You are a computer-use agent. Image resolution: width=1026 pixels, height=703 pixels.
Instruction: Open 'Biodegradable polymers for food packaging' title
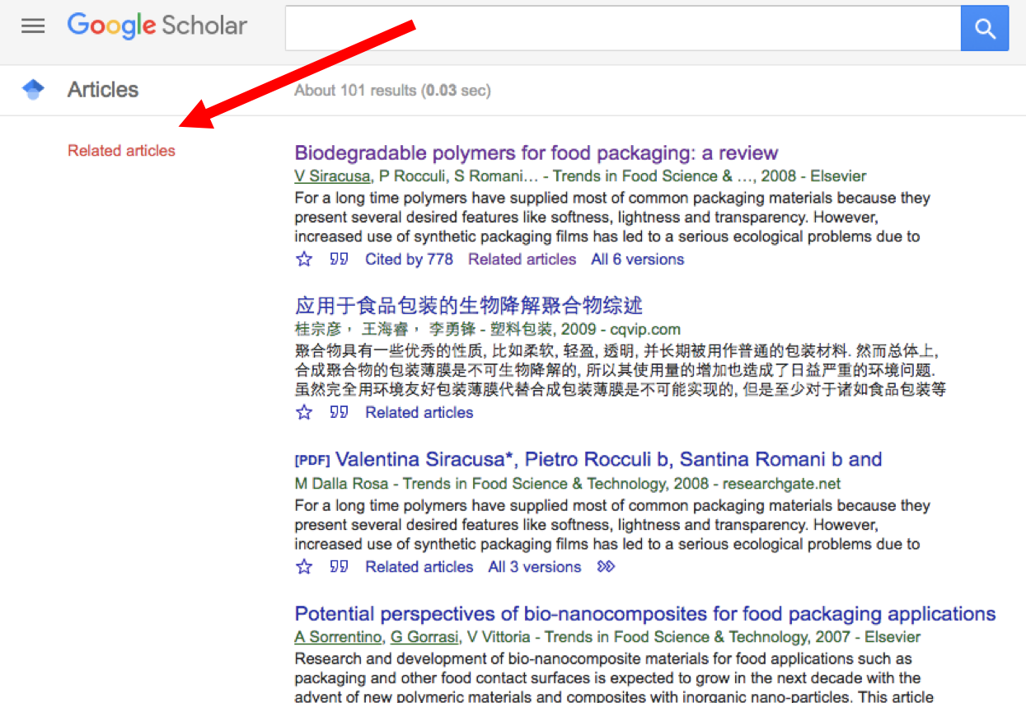point(536,153)
